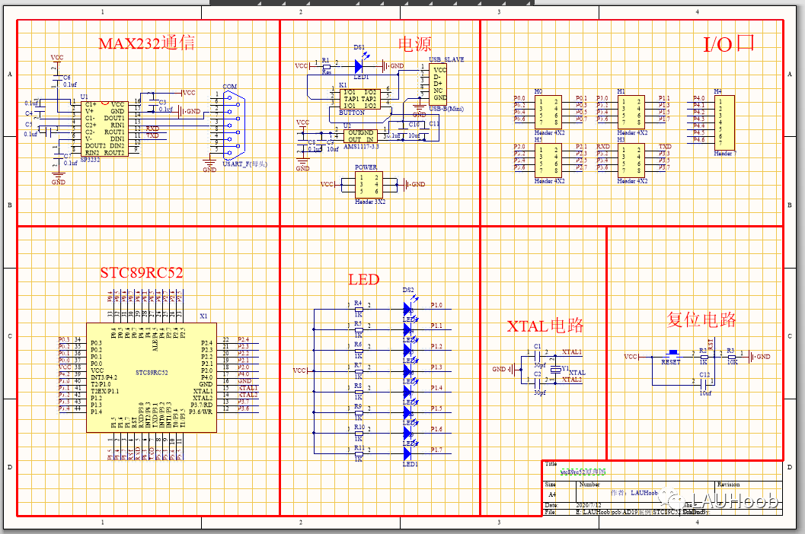
Task: Select the STC89C52 microcontroller symbol
Action: (150, 378)
